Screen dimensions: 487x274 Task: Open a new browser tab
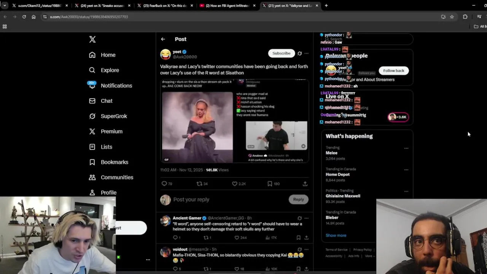click(326, 6)
